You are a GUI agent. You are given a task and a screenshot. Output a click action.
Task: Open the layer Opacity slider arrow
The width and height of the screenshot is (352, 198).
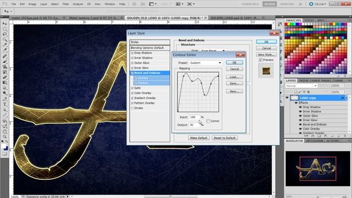click(342, 86)
